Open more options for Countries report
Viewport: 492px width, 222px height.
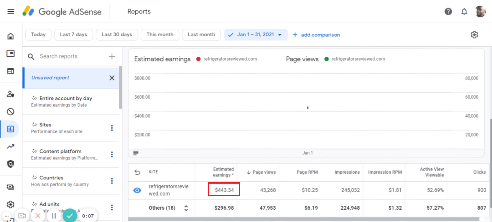point(112,181)
